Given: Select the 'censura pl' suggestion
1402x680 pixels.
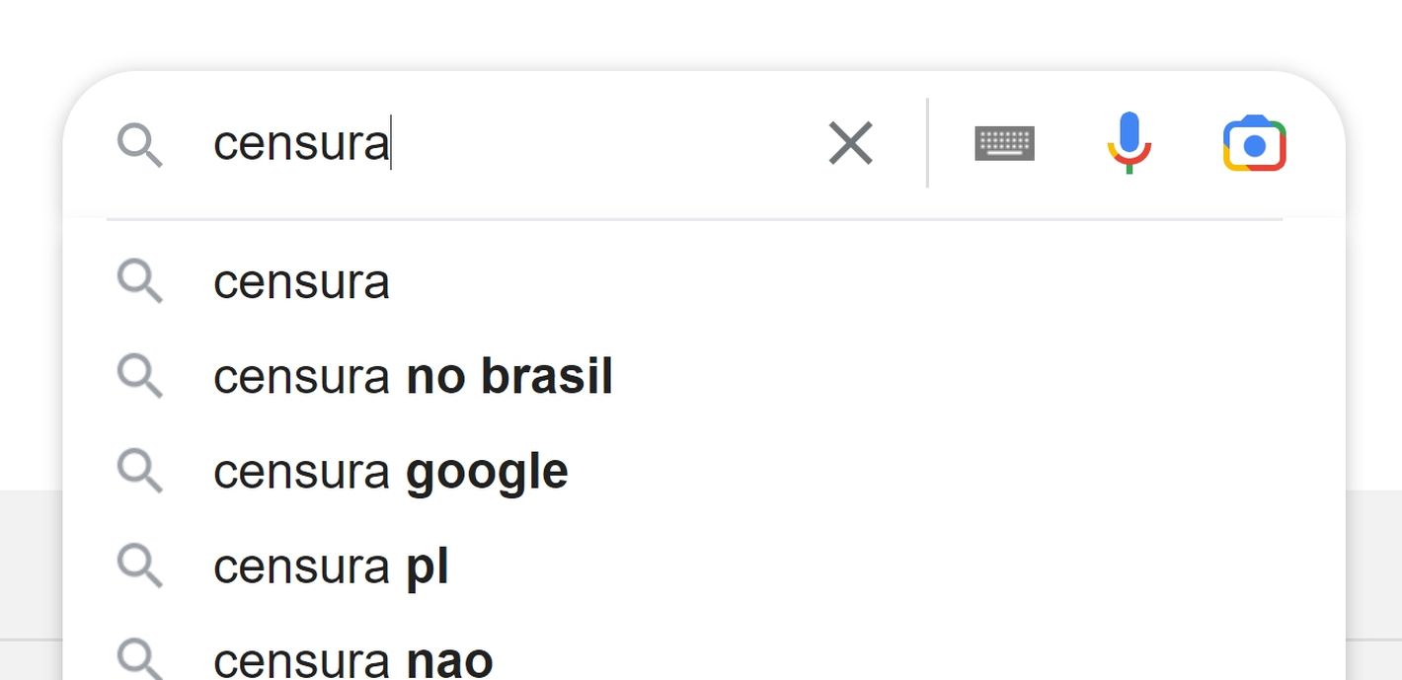Looking at the screenshot, I should [x=331, y=567].
